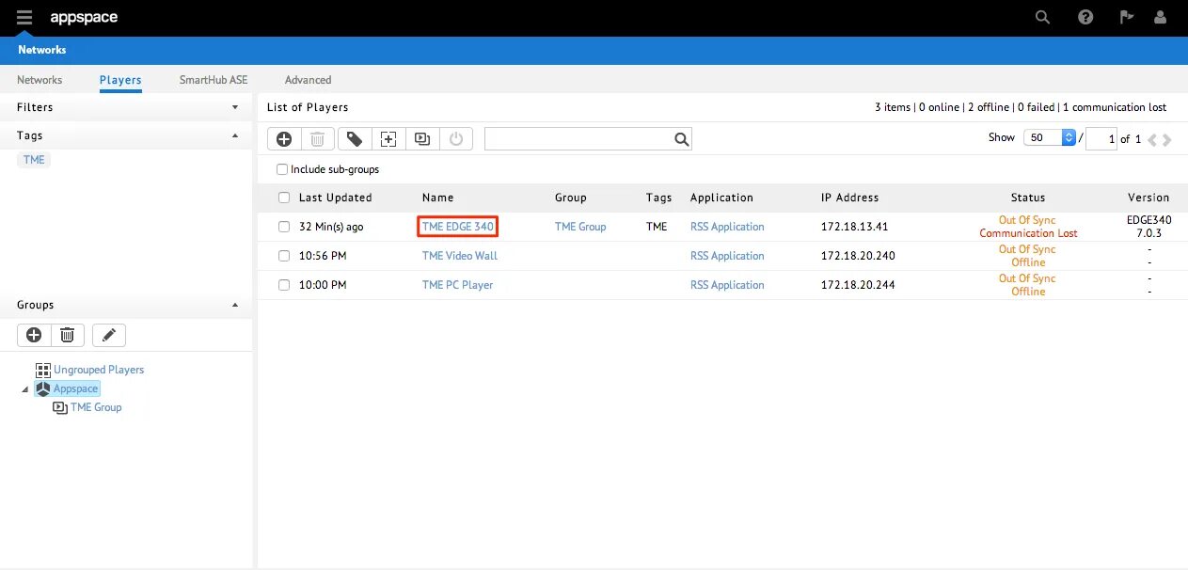
Task: Click IP address 172.18.13.41
Action: 855,227
